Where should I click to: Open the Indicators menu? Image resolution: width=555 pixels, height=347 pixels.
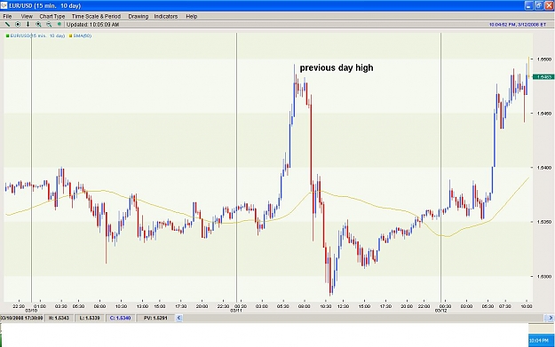(x=166, y=16)
